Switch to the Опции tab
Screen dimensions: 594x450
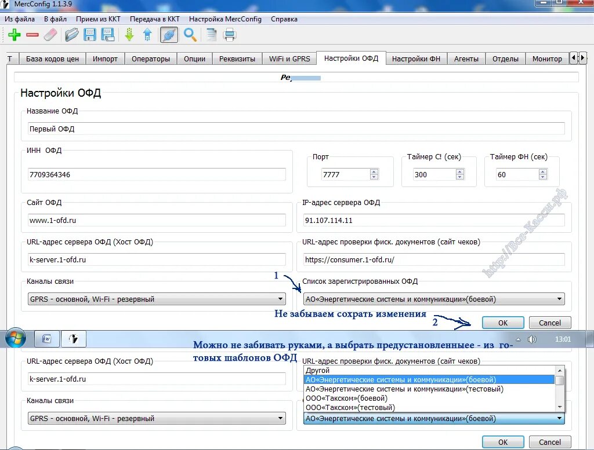(195, 58)
